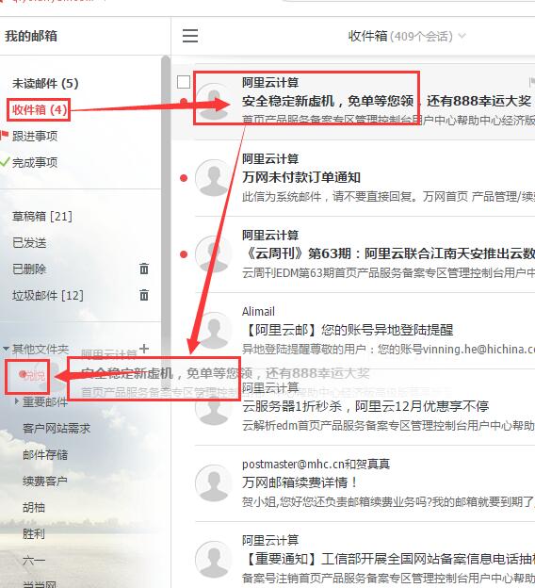Add a new folder with the plus icon
The width and height of the screenshot is (535, 588).
tap(144, 349)
